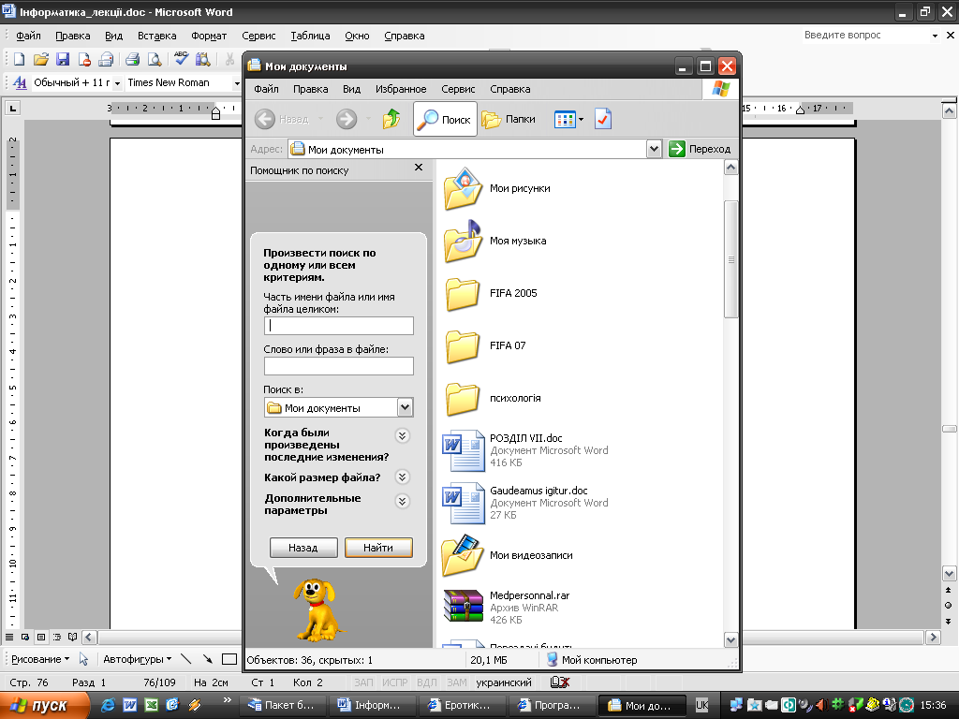Click the New document icon in Word toolbar
Viewport: 959px width, 719px height.
tap(20, 59)
